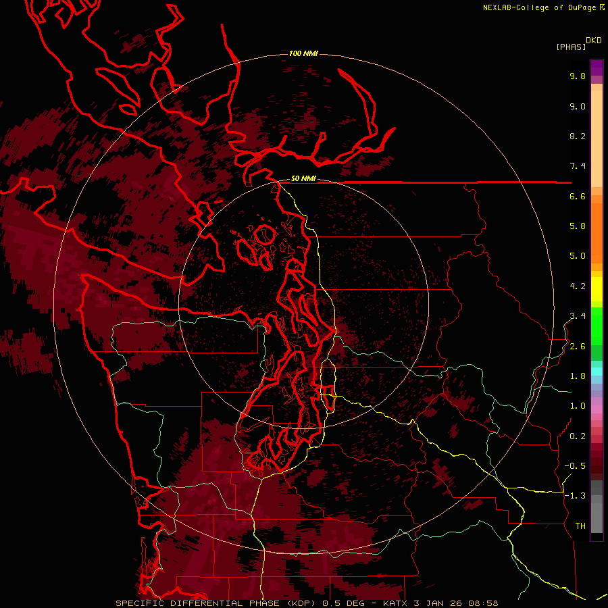
Task: Pick the bright green color bar segment
Action: pyautogui.click(x=597, y=326)
